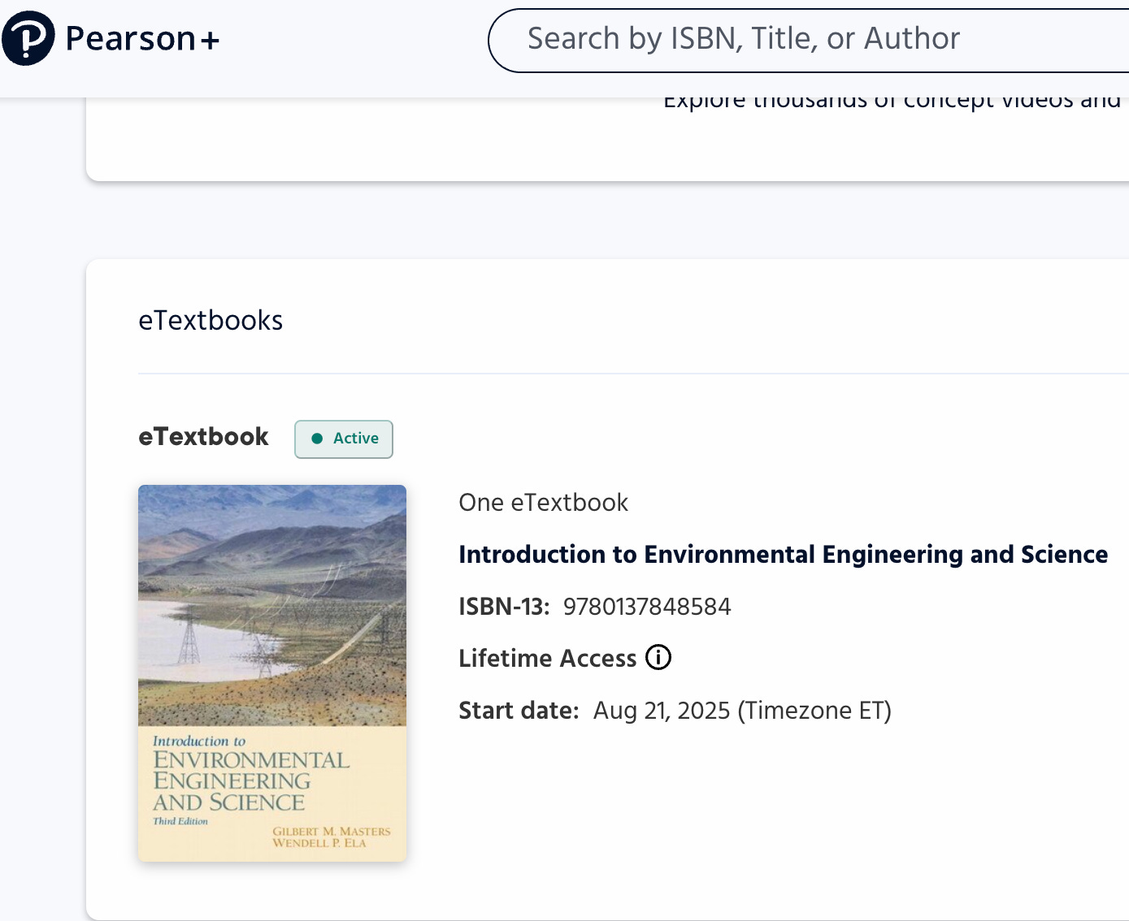
Task: Click the bold eTextbook label
Action: point(203,437)
